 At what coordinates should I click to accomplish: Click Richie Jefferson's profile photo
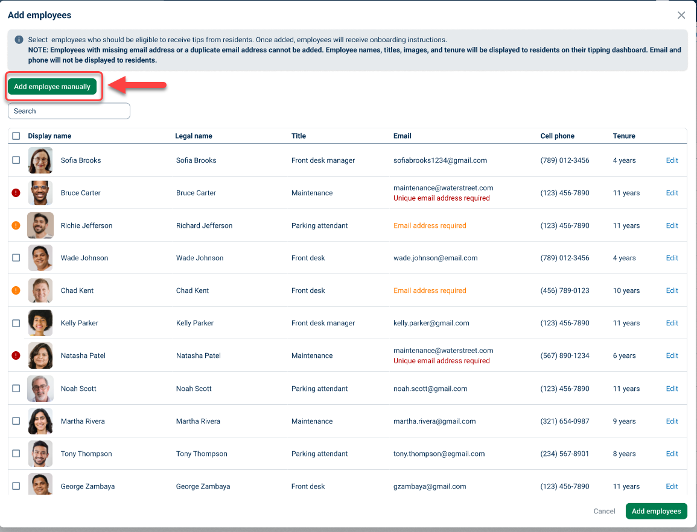(40, 225)
